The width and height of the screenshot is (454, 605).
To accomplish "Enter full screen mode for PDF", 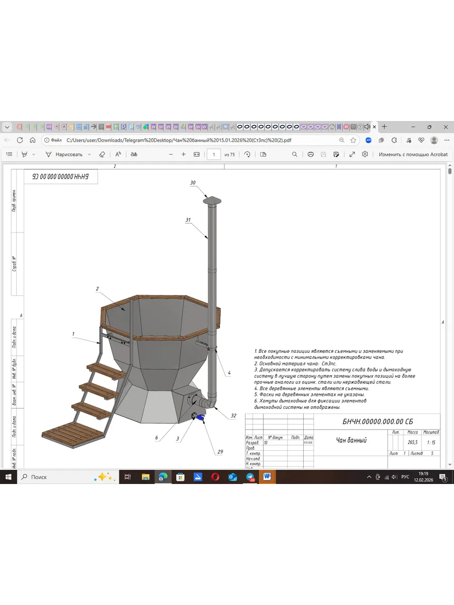I will point(352,154).
